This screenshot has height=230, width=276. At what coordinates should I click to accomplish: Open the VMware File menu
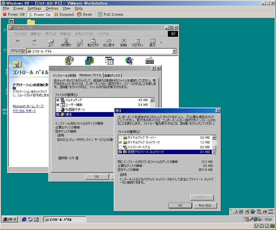click(6, 8)
